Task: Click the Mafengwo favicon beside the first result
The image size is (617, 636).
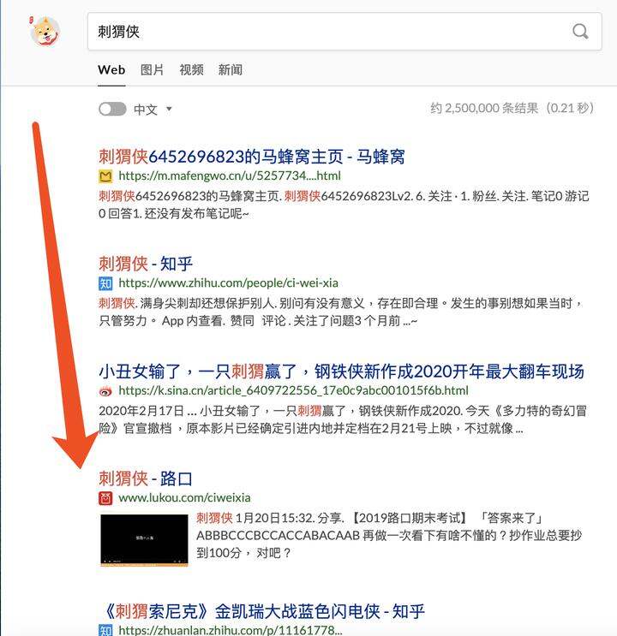Action: [x=105, y=176]
